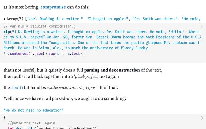This screenshot has width=206, height=129.
Task: Click the bold 'parsing and deconstruction' text
Action: pos(112,70)
